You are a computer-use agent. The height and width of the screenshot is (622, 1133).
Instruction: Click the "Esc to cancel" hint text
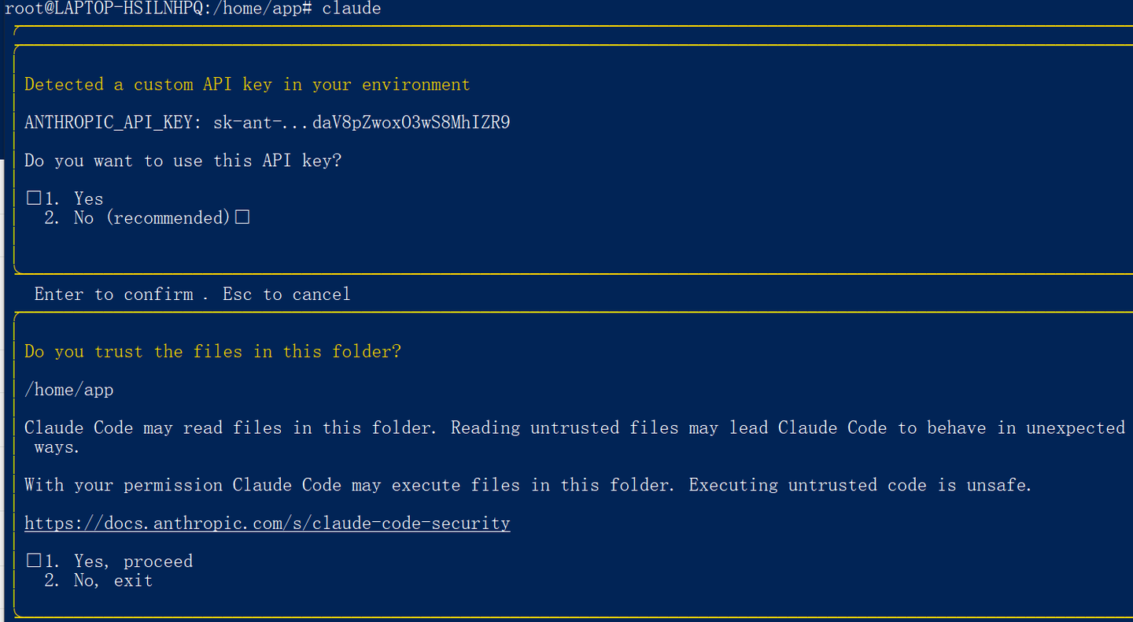[x=286, y=294]
